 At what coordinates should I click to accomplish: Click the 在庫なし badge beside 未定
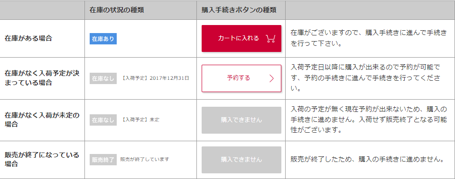coord(103,120)
